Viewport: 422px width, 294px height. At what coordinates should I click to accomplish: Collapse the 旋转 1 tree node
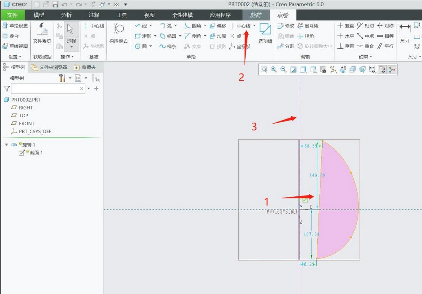(x=6, y=145)
